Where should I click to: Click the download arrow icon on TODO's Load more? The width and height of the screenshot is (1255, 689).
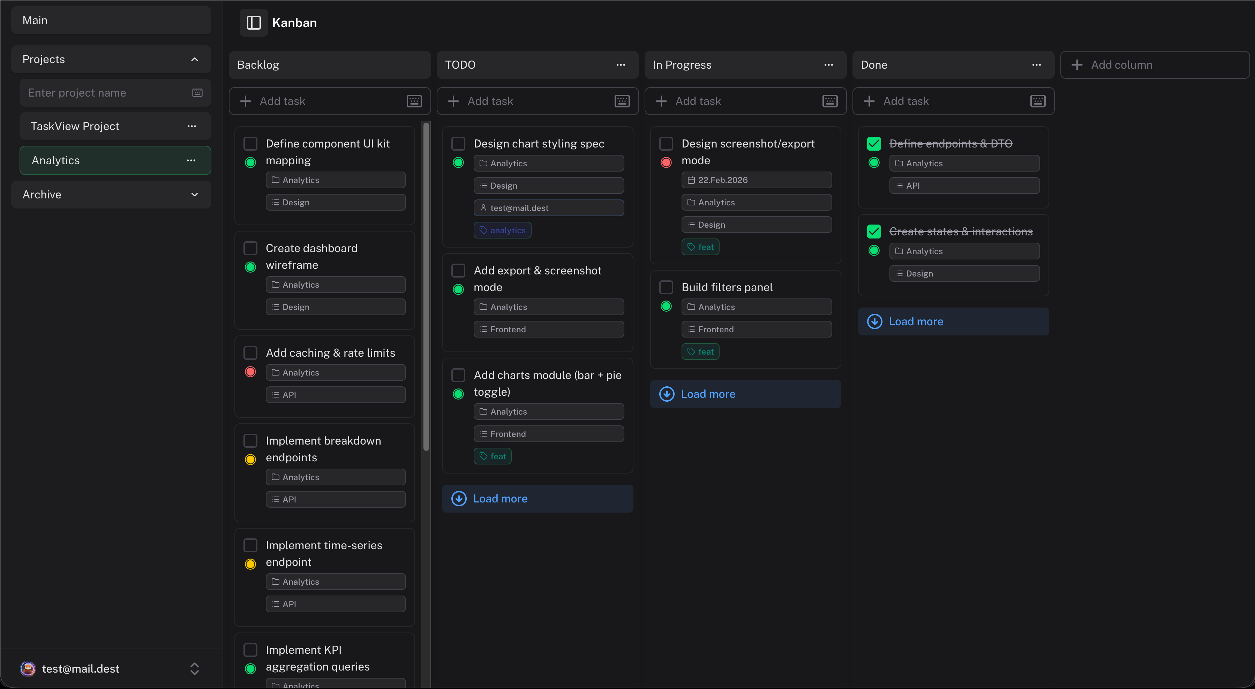coord(458,498)
